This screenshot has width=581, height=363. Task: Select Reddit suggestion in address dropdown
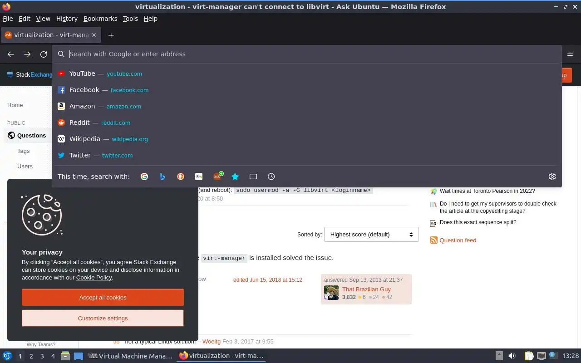tap(307, 123)
